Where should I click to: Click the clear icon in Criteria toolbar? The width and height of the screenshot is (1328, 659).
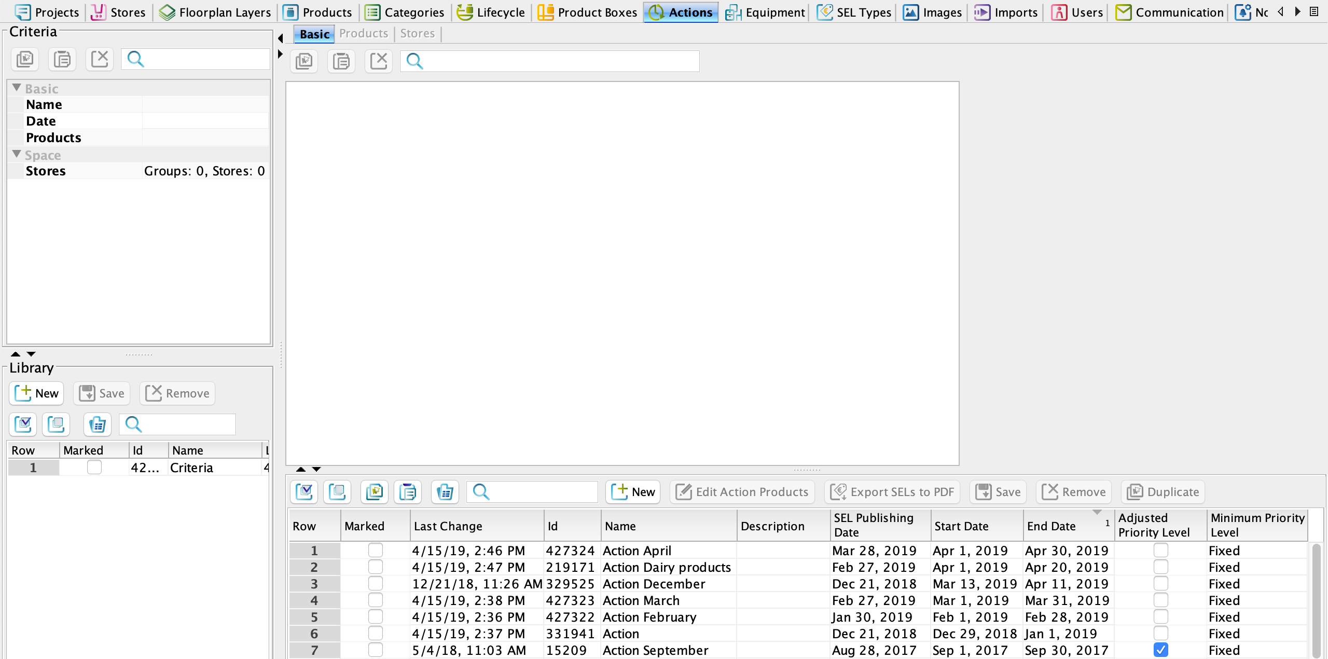coord(99,59)
